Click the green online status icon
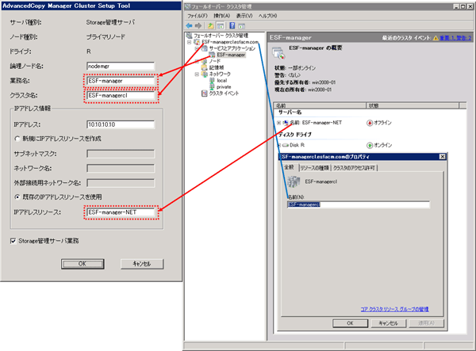This screenshot has height=351, width=476. point(370,145)
